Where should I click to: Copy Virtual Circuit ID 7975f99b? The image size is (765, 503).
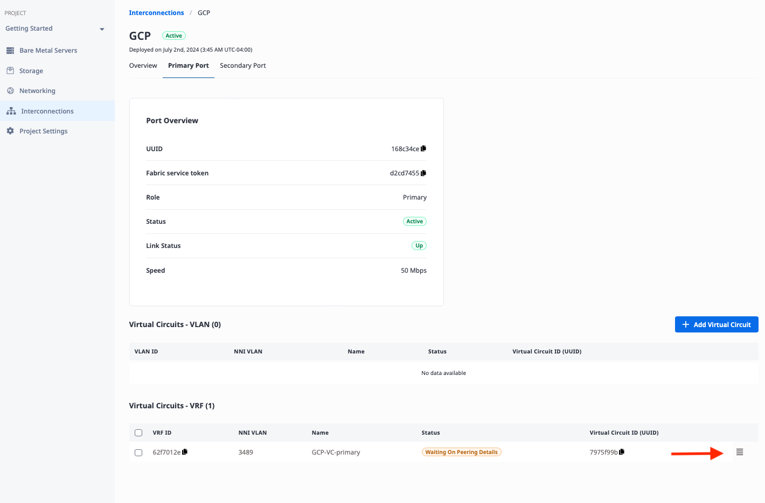pyautogui.click(x=622, y=452)
